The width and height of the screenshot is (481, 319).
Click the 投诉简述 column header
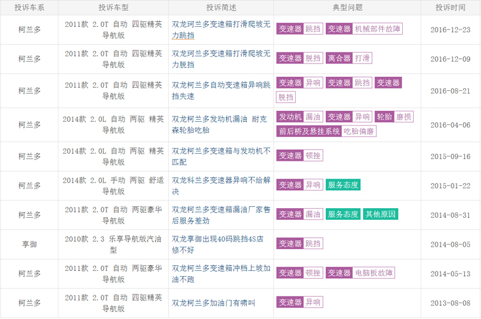point(221,8)
